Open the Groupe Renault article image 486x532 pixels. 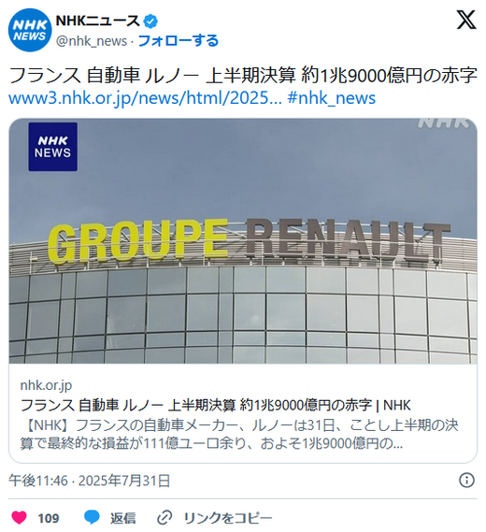[x=243, y=241]
